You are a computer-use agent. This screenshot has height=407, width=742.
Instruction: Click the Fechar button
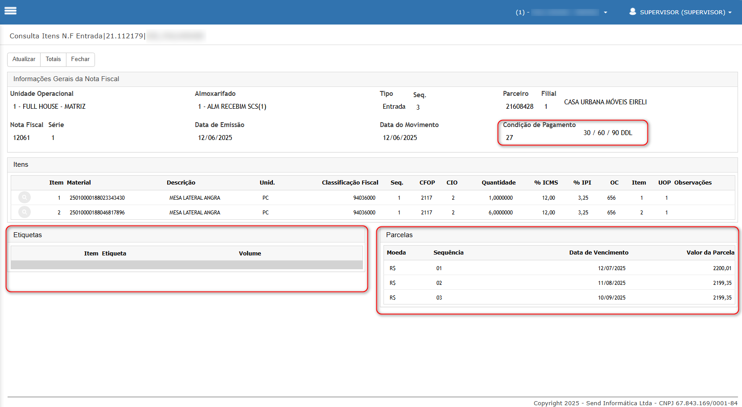click(80, 59)
